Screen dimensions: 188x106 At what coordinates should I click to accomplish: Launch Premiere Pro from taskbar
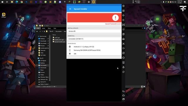(x=41, y=2)
